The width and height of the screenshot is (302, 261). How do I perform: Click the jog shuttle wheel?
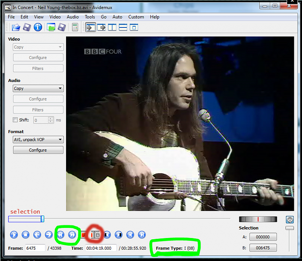point(258,219)
